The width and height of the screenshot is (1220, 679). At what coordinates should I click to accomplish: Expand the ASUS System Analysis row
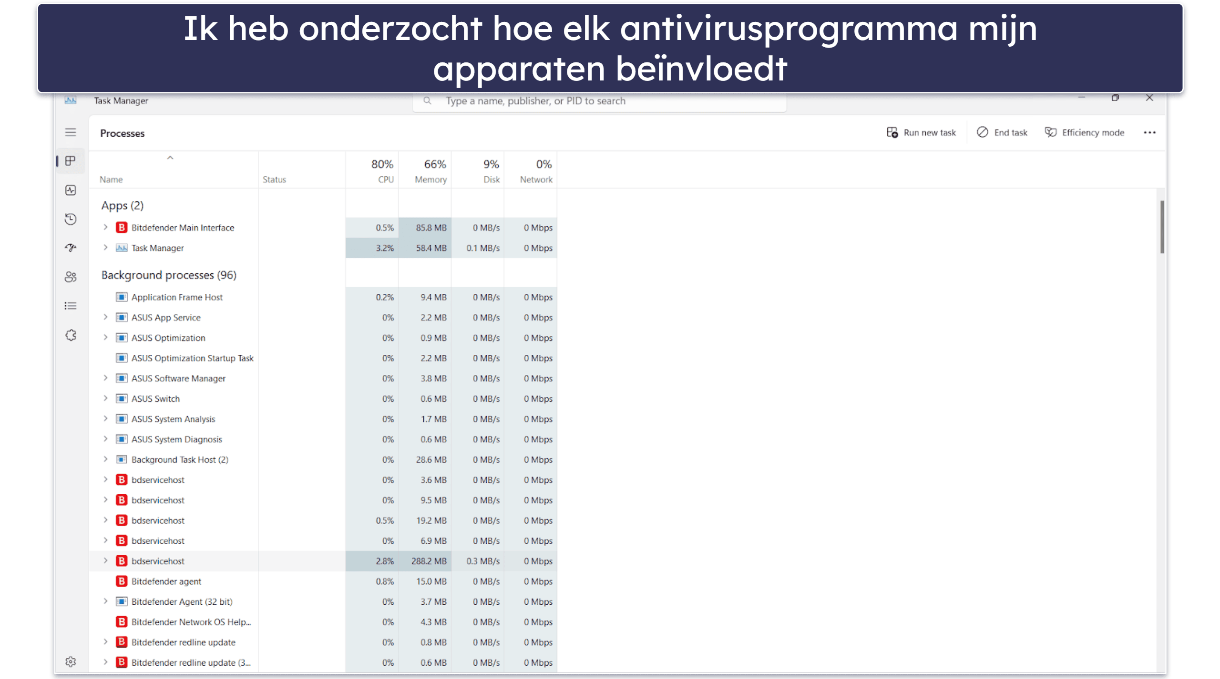point(105,419)
